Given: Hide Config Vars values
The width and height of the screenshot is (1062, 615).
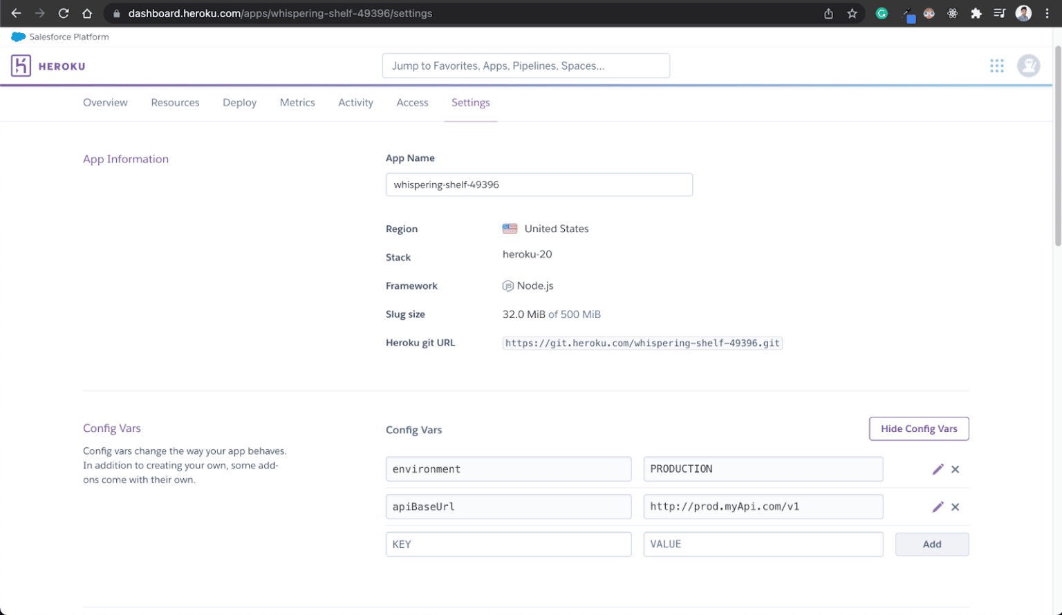Looking at the screenshot, I should (x=918, y=428).
